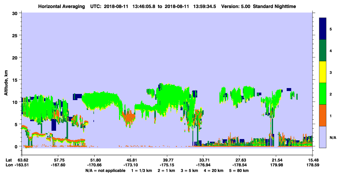Click the bright green colorbar segment labeled 2
This screenshot has width=347, height=178.
(x=323, y=94)
